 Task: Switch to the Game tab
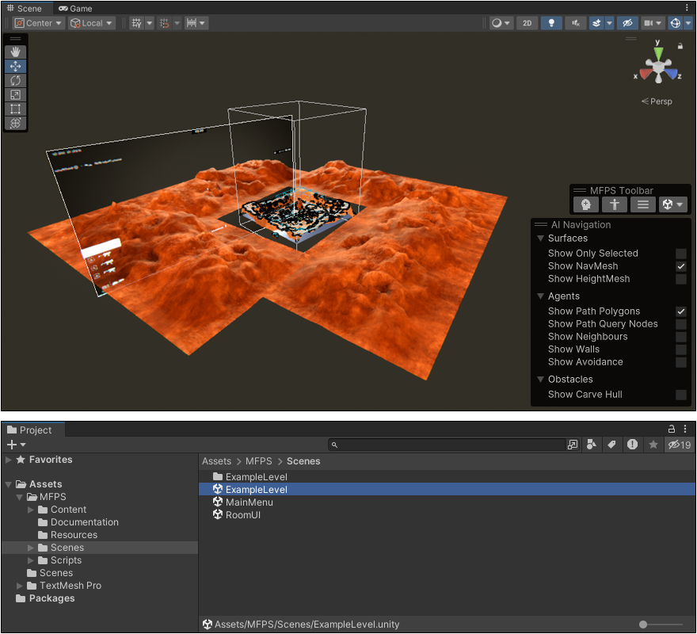[75, 8]
